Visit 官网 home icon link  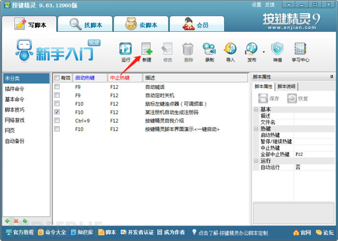tap(302, 233)
